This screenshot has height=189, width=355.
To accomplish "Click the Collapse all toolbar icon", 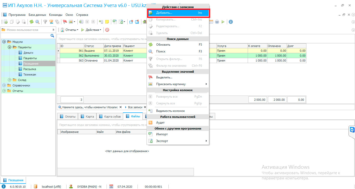I will [93, 22].
